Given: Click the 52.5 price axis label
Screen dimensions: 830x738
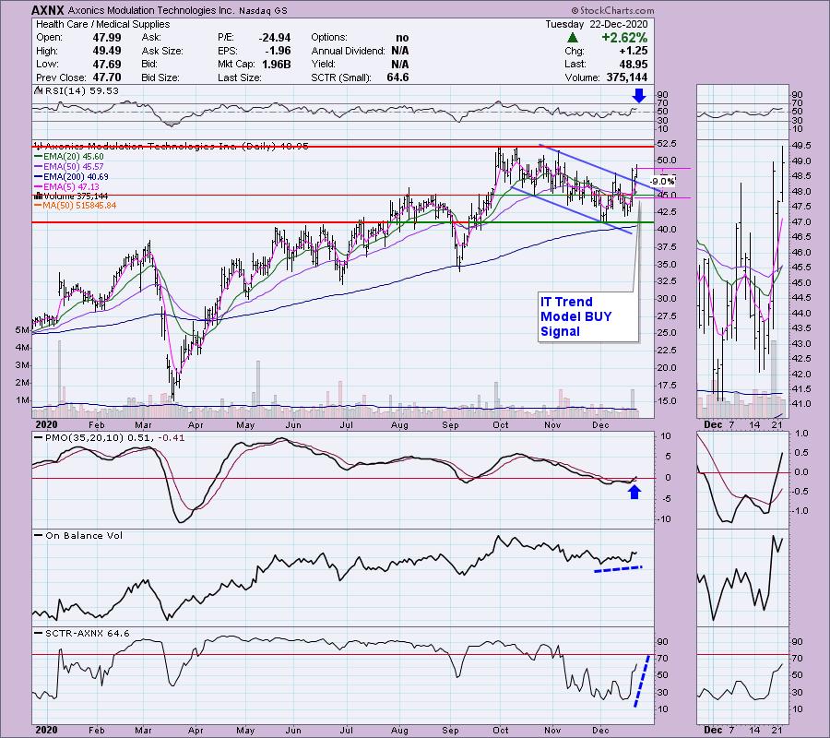Looking at the screenshot, I should (667, 144).
